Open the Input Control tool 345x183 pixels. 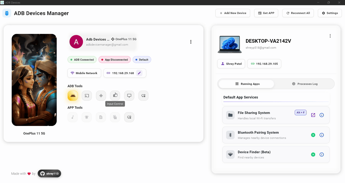[x=115, y=96]
